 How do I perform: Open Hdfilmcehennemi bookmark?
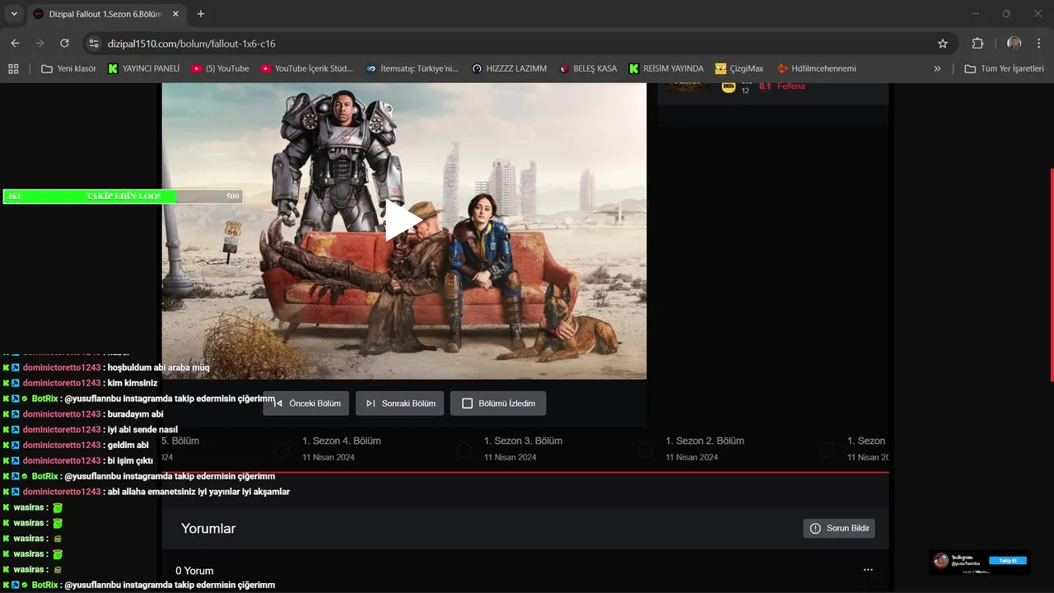coord(817,68)
